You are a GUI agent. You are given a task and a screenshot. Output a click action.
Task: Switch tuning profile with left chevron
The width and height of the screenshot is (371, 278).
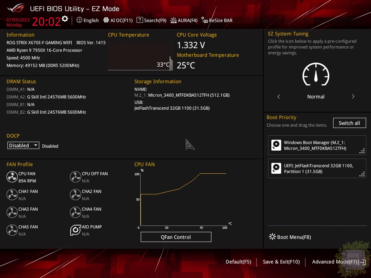(279, 97)
